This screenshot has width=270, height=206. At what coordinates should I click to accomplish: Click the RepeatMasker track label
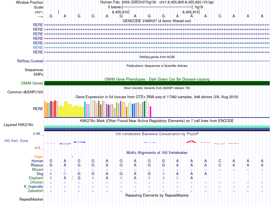click(x=31, y=199)
